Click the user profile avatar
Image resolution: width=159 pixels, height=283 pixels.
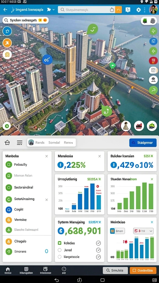coord(153,9)
